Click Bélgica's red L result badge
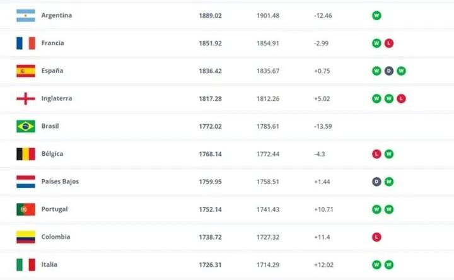The width and height of the screenshot is (454, 280). (376, 154)
